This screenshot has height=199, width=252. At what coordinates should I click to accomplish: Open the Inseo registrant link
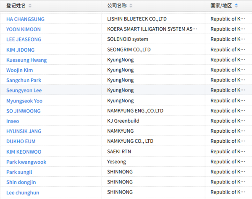(x=13, y=121)
